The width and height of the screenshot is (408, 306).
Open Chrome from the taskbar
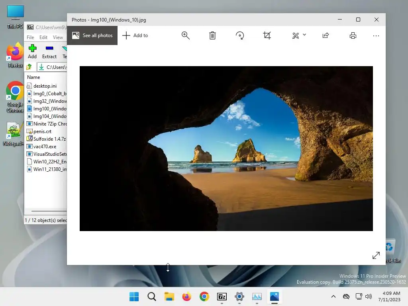pyautogui.click(x=204, y=296)
